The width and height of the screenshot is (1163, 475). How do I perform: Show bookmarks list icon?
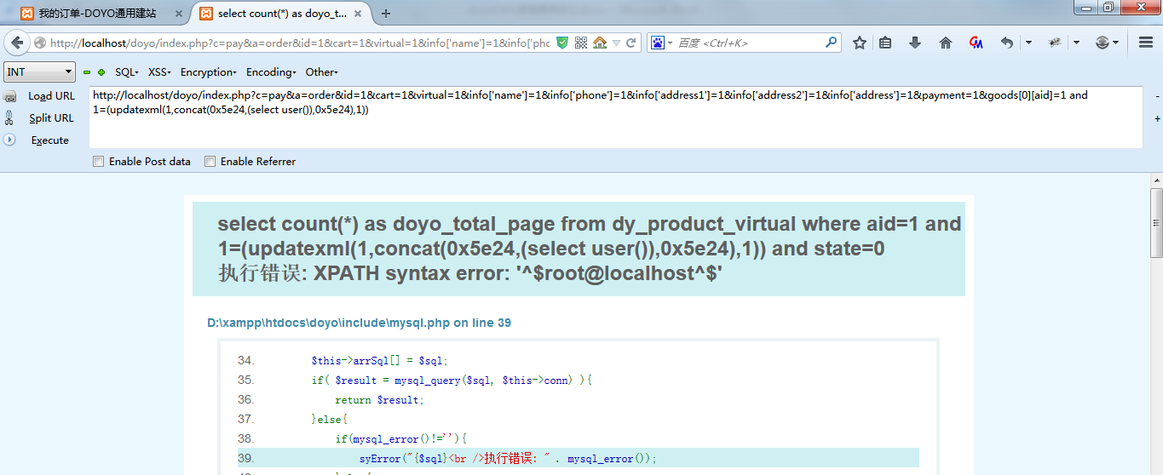coord(885,43)
